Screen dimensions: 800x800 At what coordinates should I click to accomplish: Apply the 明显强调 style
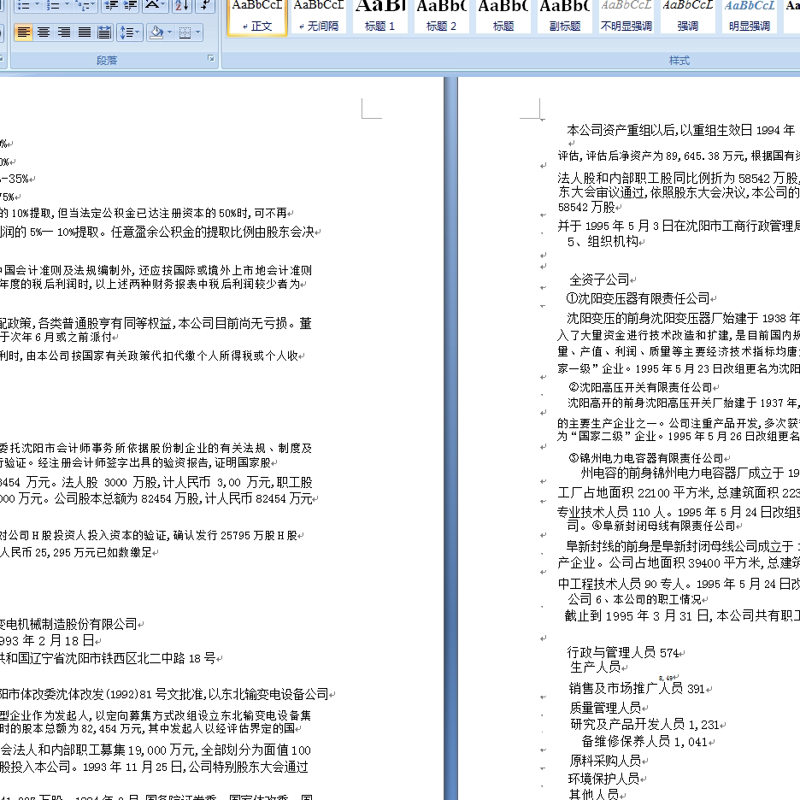[749, 16]
